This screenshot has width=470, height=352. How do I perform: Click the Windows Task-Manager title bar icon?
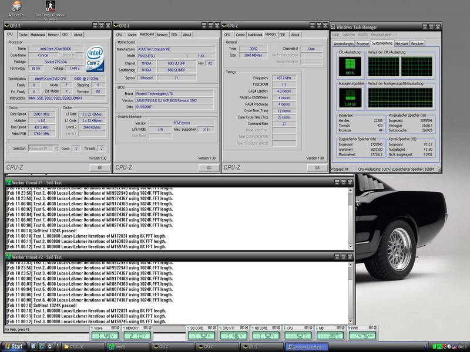(333, 26)
